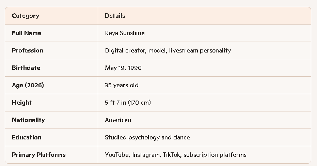Select the Profession row label
Viewport: 317px width, 166px height.
tap(28, 50)
